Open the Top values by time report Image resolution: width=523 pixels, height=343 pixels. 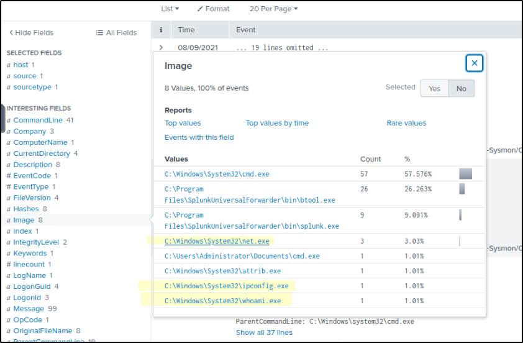click(277, 123)
